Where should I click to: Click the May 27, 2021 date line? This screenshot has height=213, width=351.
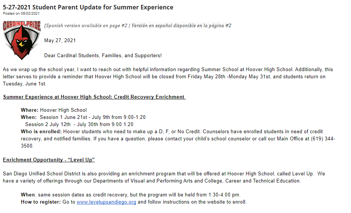60,41
